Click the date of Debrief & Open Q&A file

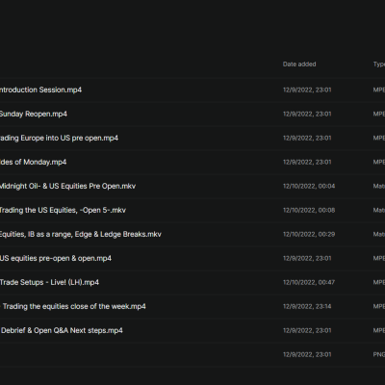pos(307,330)
